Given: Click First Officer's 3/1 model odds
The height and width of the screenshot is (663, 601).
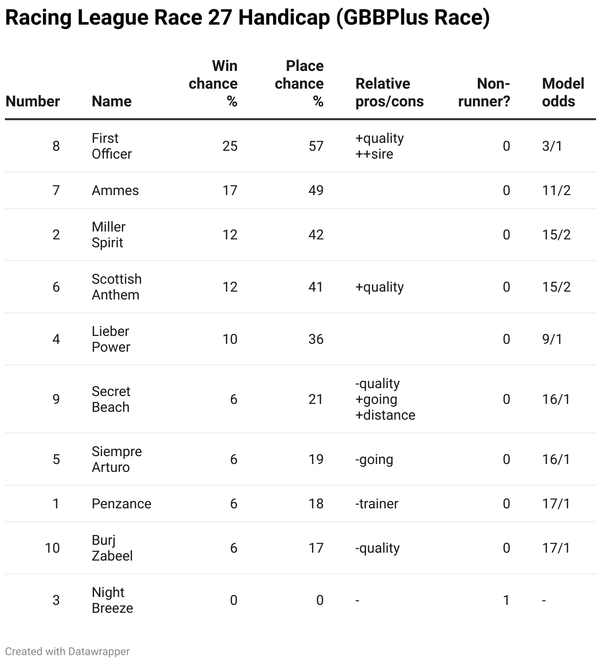Looking at the screenshot, I should click(552, 146).
